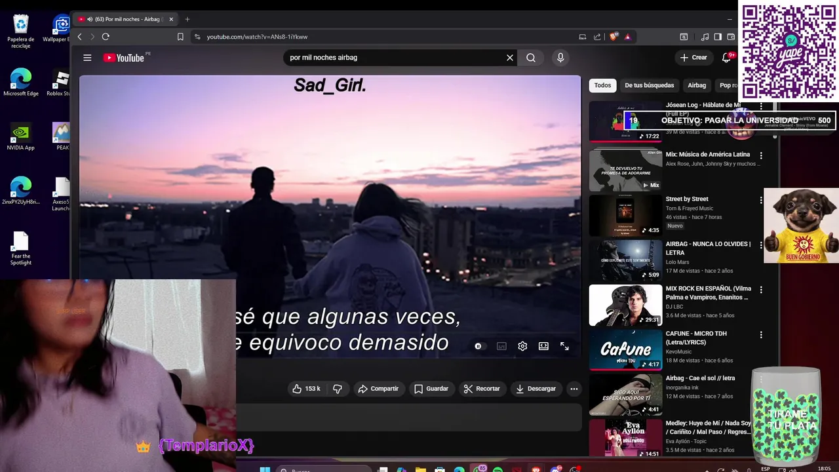Open more actions ellipsis below video

tap(574, 389)
